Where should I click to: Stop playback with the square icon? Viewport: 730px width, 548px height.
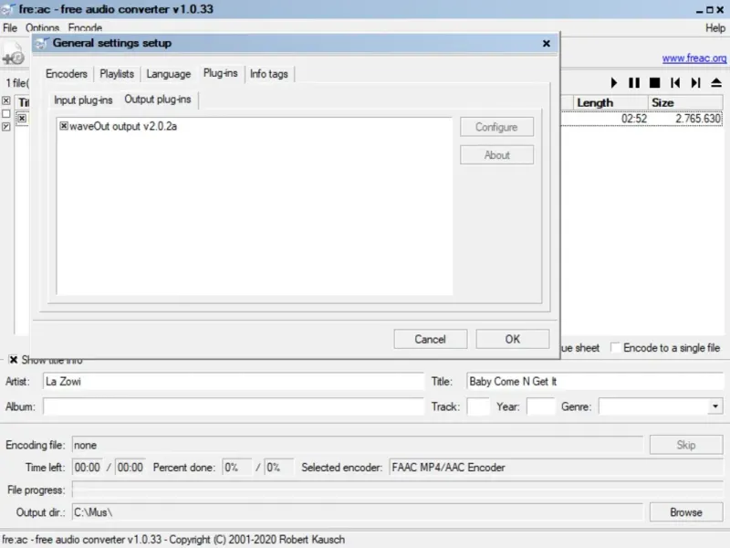(x=654, y=83)
